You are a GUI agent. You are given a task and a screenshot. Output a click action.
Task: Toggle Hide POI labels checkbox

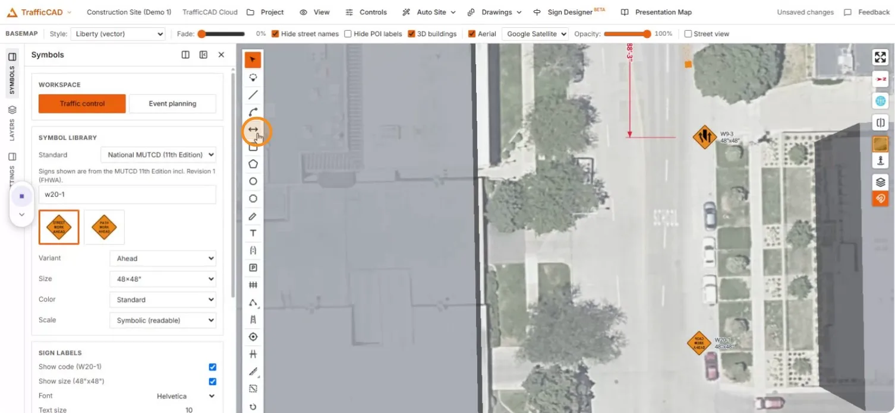coord(348,34)
